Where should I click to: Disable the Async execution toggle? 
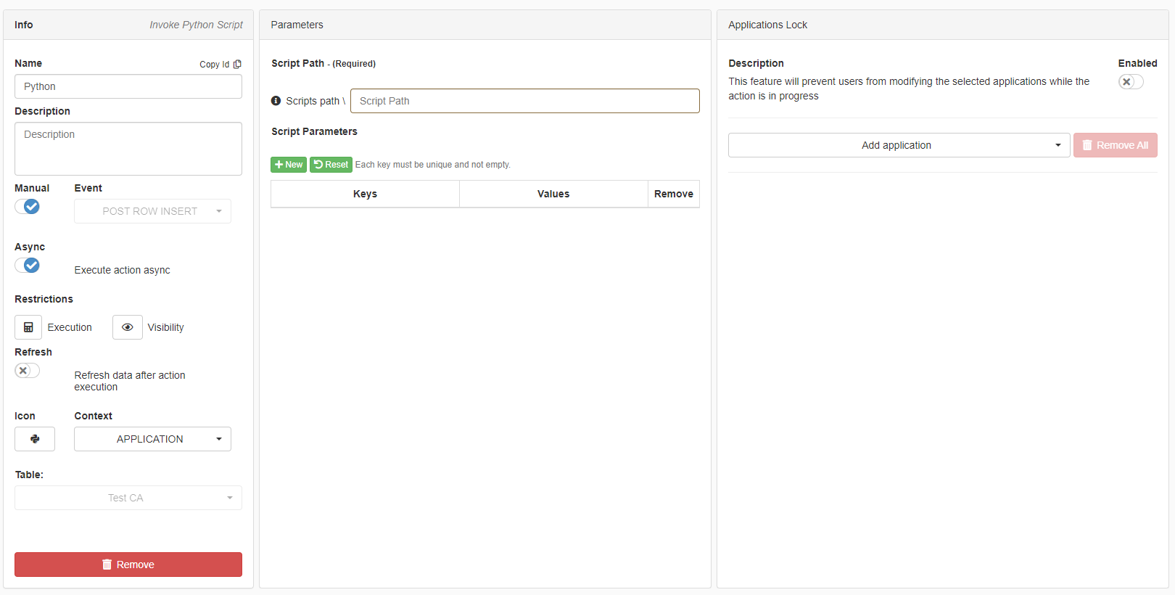(x=28, y=266)
